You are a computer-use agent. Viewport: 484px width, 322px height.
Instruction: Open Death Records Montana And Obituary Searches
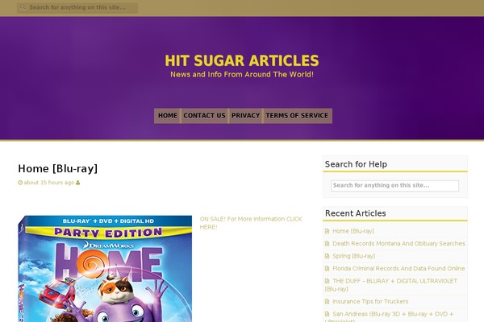[x=398, y=243]
